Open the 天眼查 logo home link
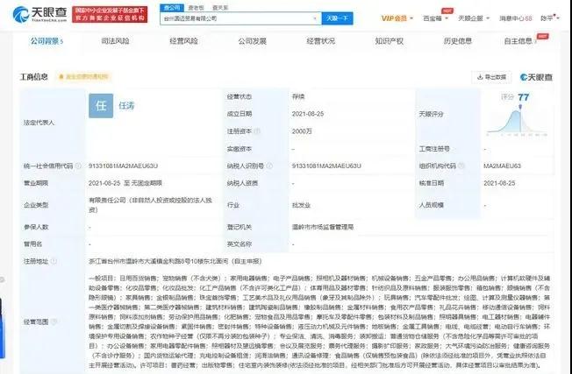This screenshot has width=572, height=374. coord(39,14)
